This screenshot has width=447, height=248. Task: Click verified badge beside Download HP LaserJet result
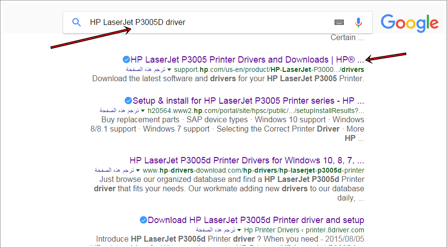(143, 220)
